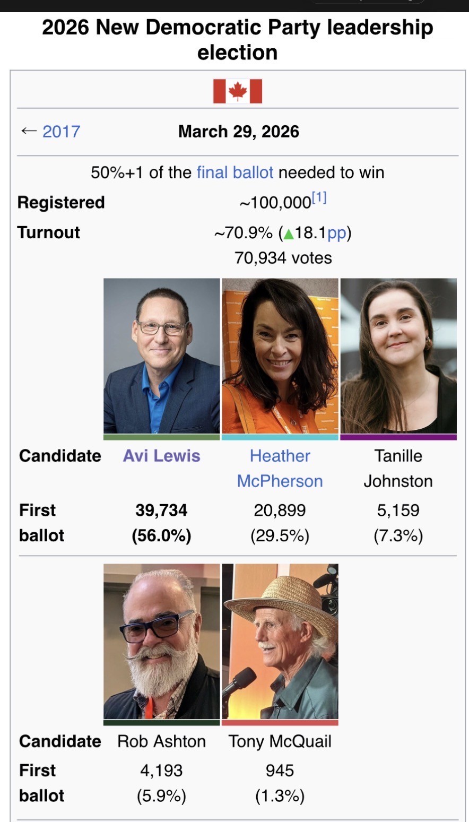Tap Rob Ashton's bearded portrait
Image resolution: width=469 pixels, height=822 pixels.
(x=161, y=641)
